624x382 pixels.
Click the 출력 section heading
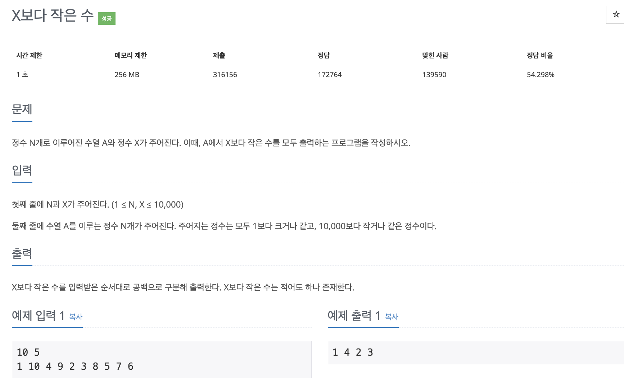click(x=22, y=253)
